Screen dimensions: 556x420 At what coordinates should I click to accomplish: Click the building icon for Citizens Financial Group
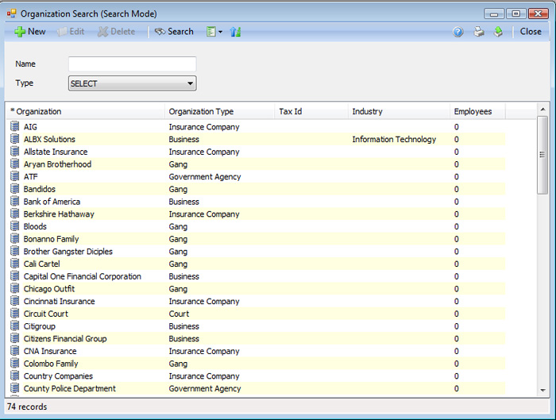click(14, 338)
